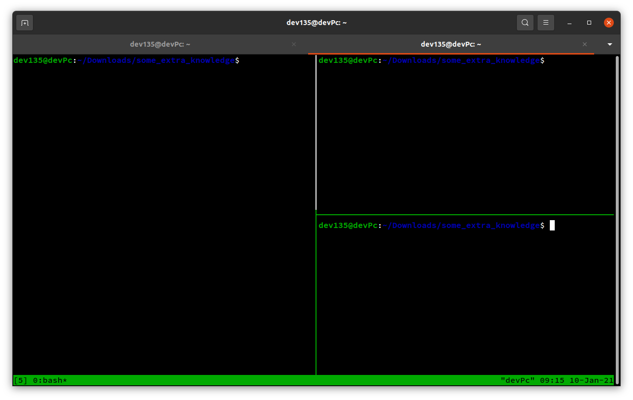Switch to the active right dev135@devPc tab
This screenshot has width=633, height=400.
tap(451, 44)
